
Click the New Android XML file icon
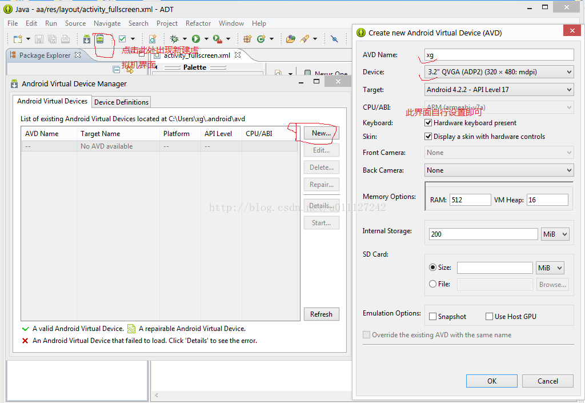(x=152, y=39)
